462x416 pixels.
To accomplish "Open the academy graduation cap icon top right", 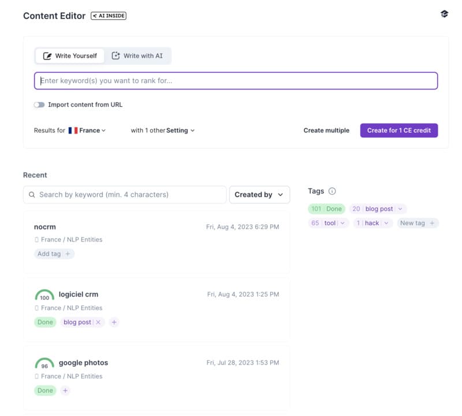I will [x=445, y=14].
